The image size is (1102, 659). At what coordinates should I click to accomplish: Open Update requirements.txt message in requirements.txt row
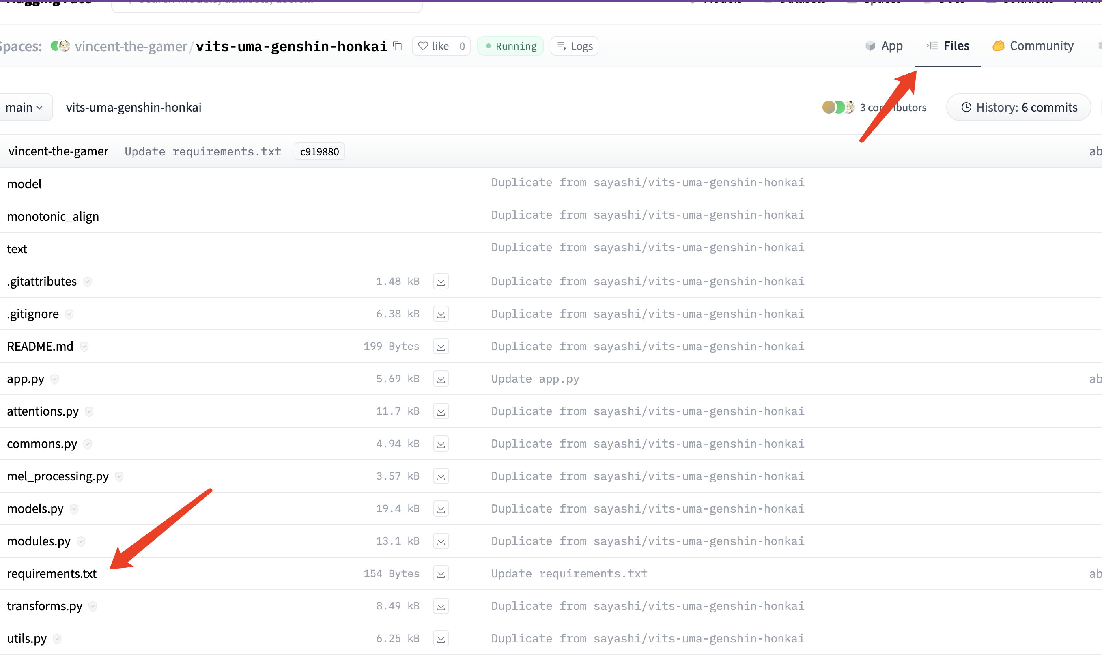point(569,573)
